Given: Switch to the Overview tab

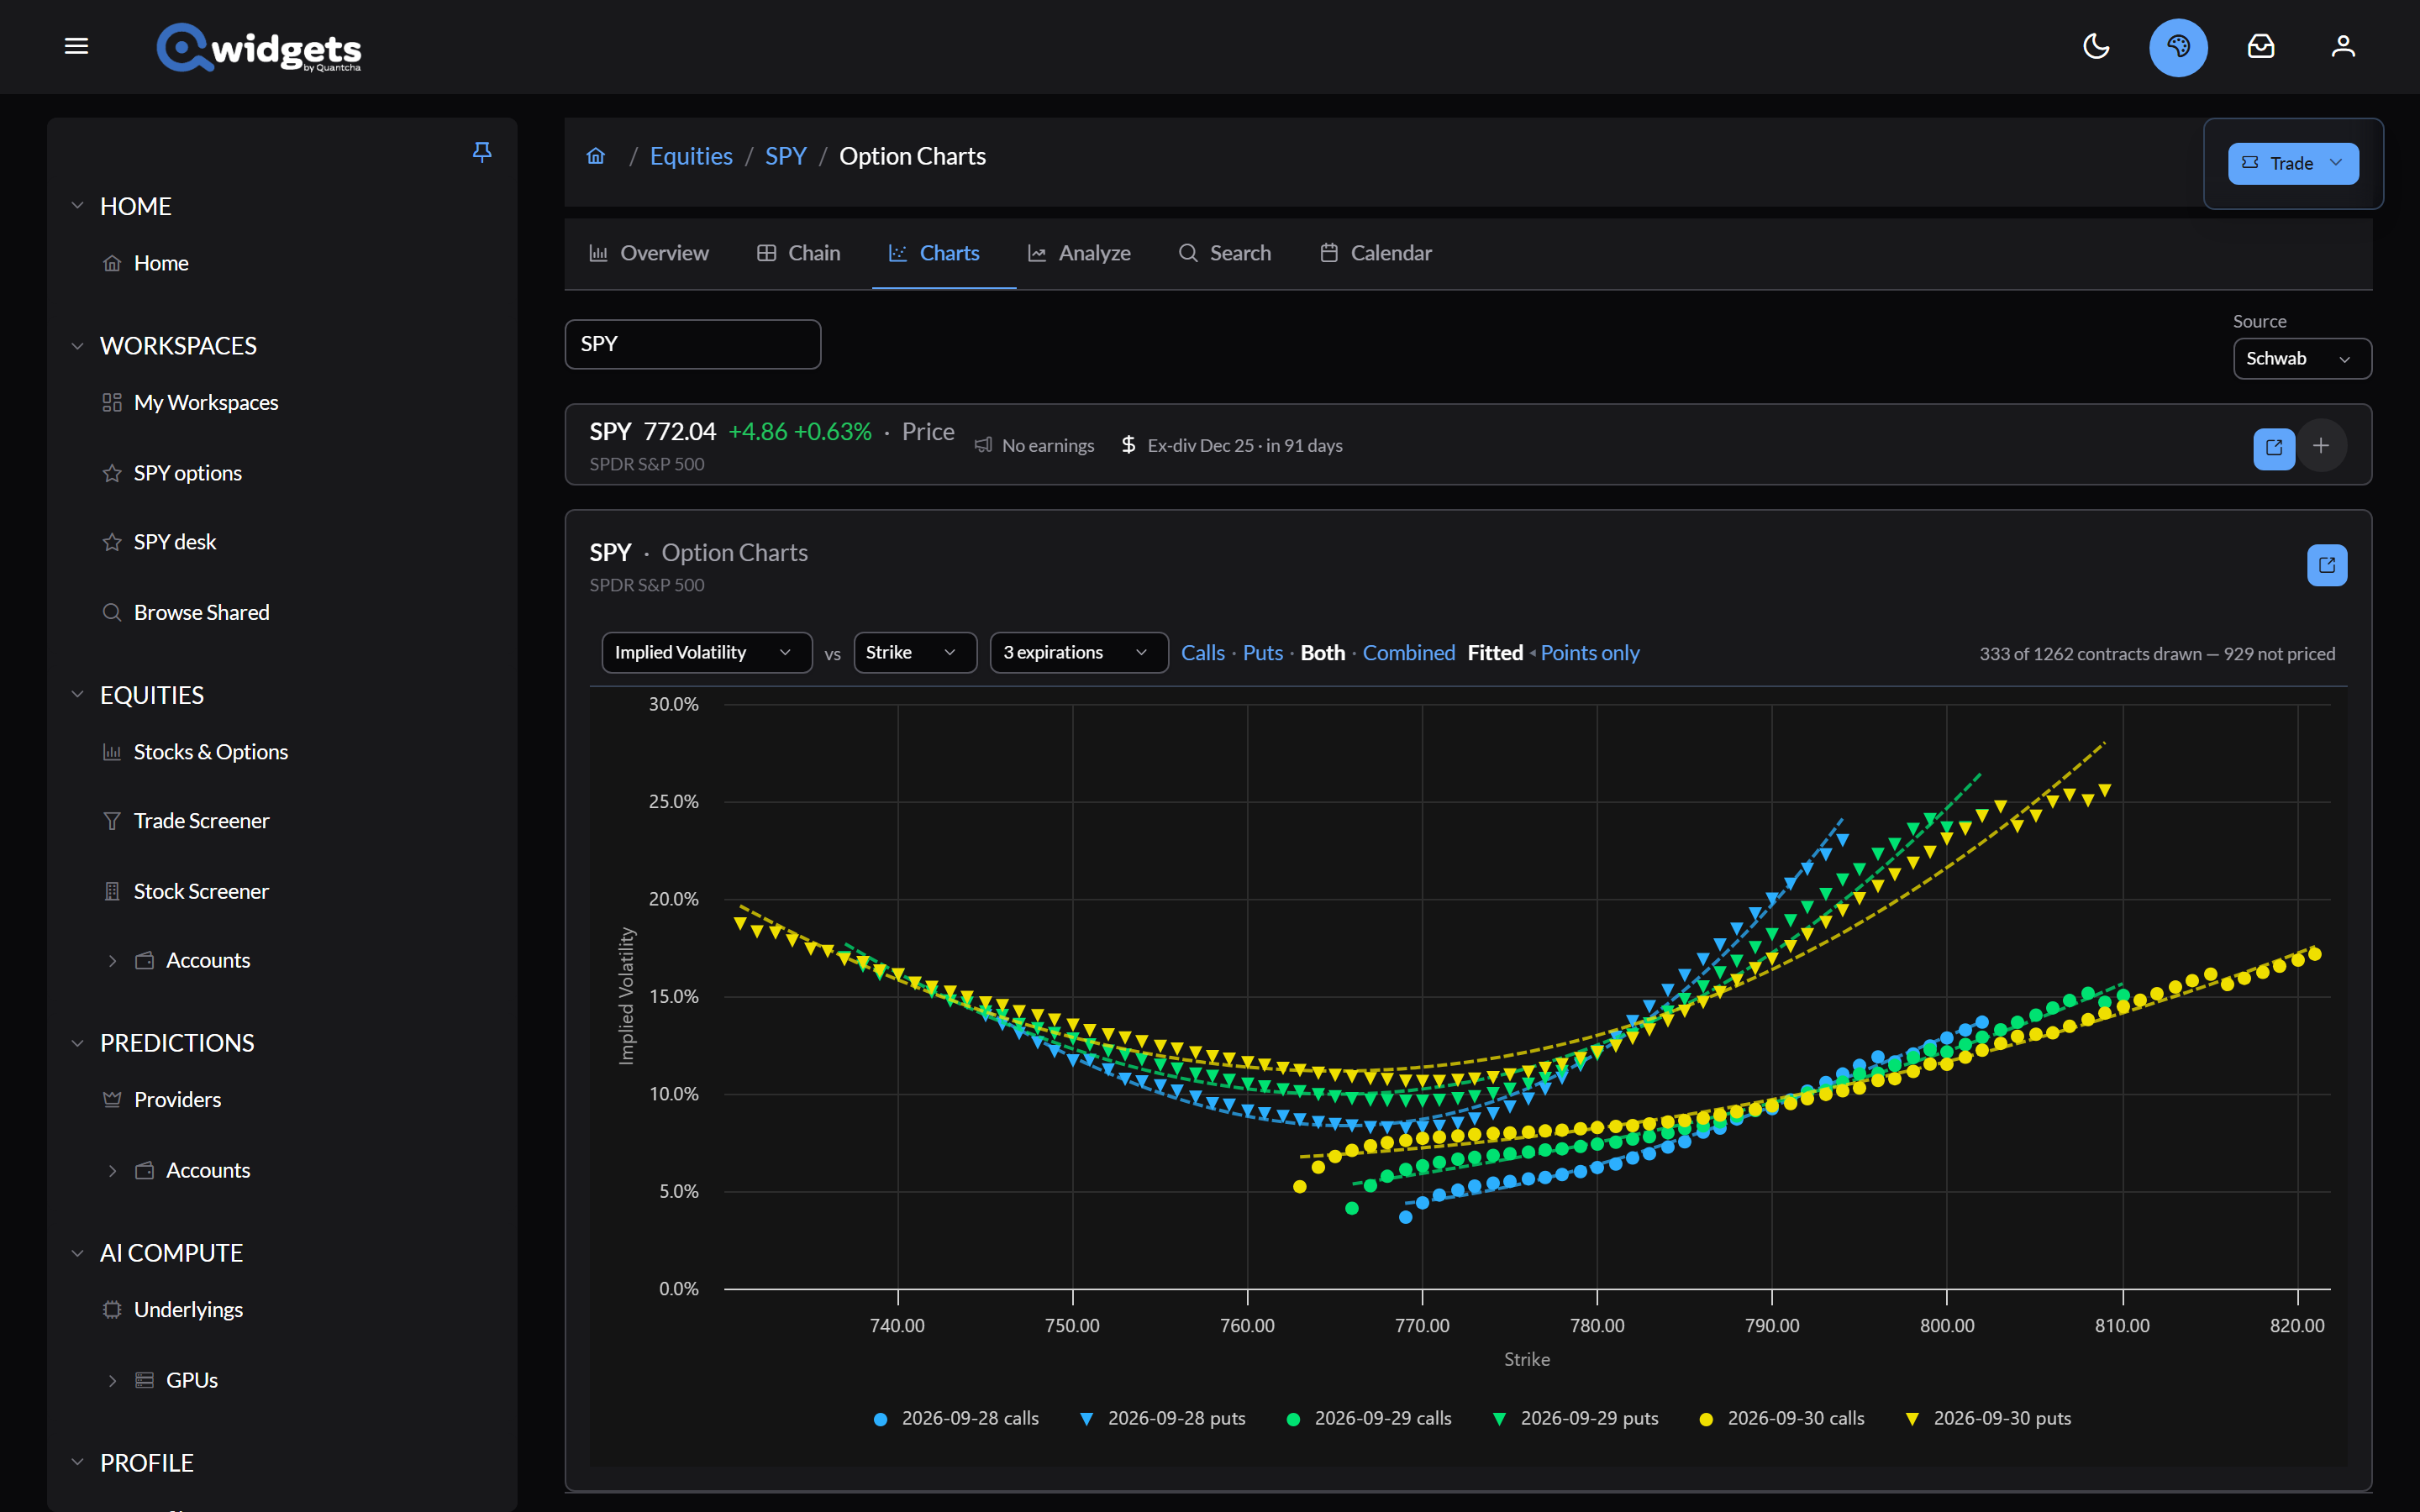Looking at the screenshot, I should click(x=649, y=253).
